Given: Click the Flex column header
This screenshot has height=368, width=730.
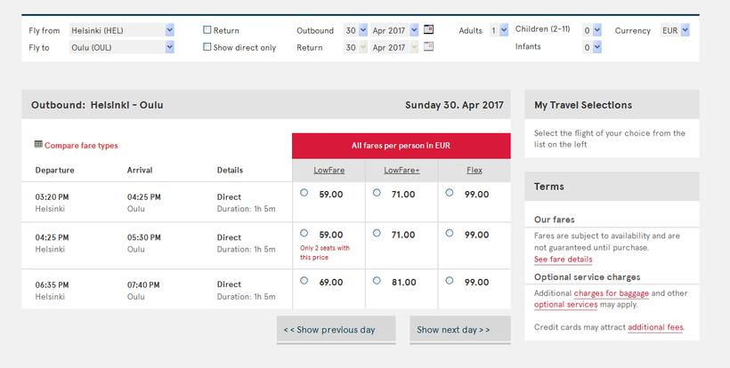Looking at the screenshot, I should click(x=474, y=170).
